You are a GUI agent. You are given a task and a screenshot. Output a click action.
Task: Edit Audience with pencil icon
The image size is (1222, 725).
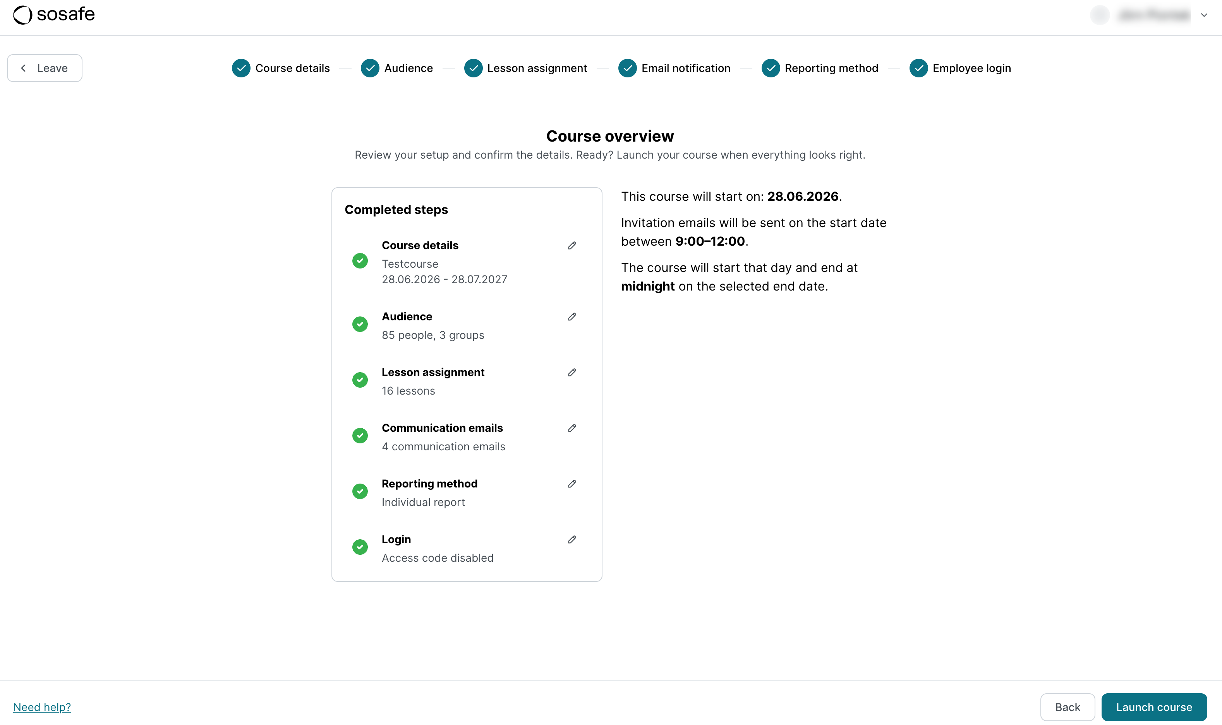572,316
